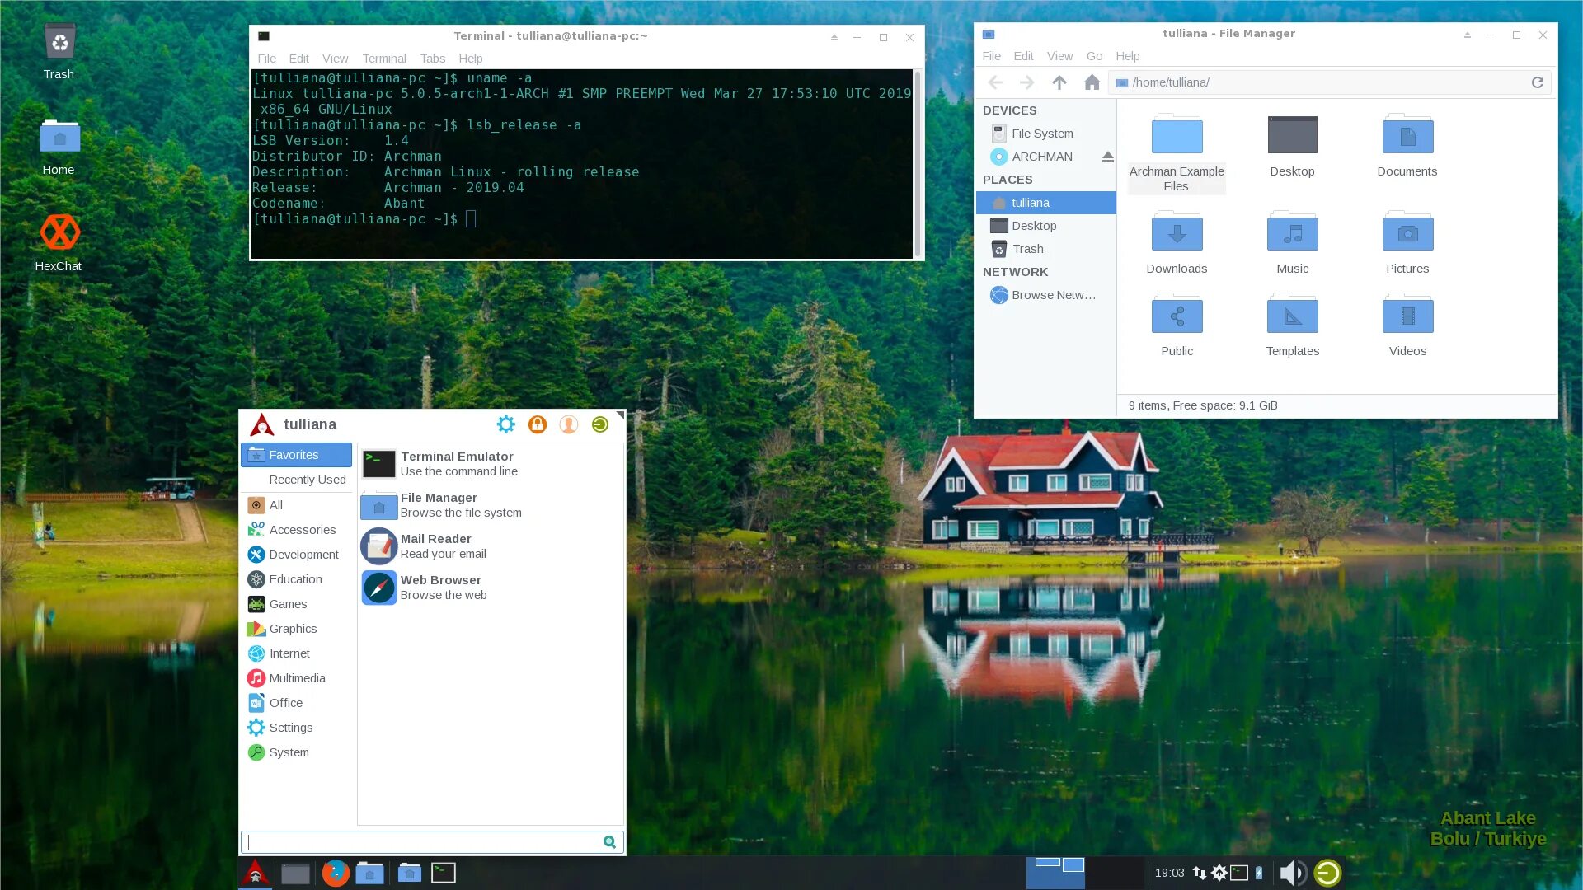Reload the File Manager location

[x=1538, y=82]
